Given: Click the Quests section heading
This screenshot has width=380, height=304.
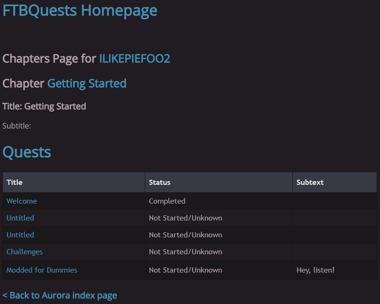Looking at the screenshot, I should point(27,152).
